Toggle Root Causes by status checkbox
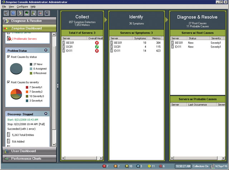The width and height of the screenshot is (229, 170). tap(9, 57)
